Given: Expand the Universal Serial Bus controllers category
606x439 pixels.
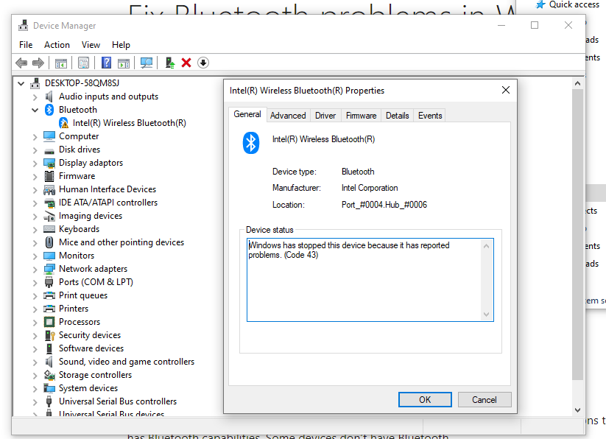Looking at the screenshot, I should [35, 402].
